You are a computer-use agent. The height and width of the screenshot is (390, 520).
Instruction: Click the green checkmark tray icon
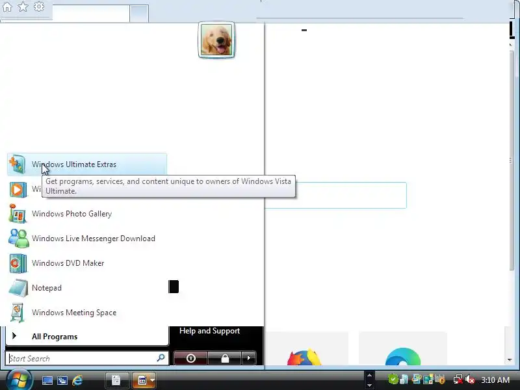pyautogui.click(x=393, y=379)
